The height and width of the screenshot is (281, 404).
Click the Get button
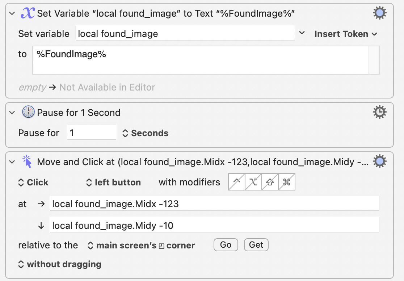tap(256, 245)
